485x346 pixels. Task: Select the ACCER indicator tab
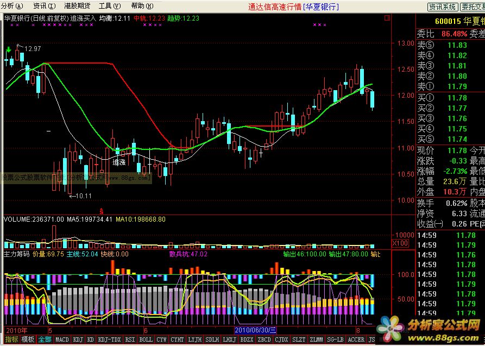[x=356, y=339]
